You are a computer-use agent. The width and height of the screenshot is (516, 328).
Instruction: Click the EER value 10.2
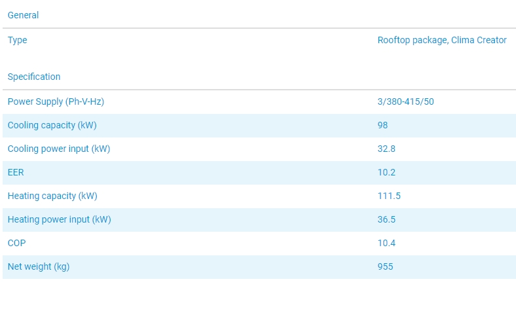point(386,172)
